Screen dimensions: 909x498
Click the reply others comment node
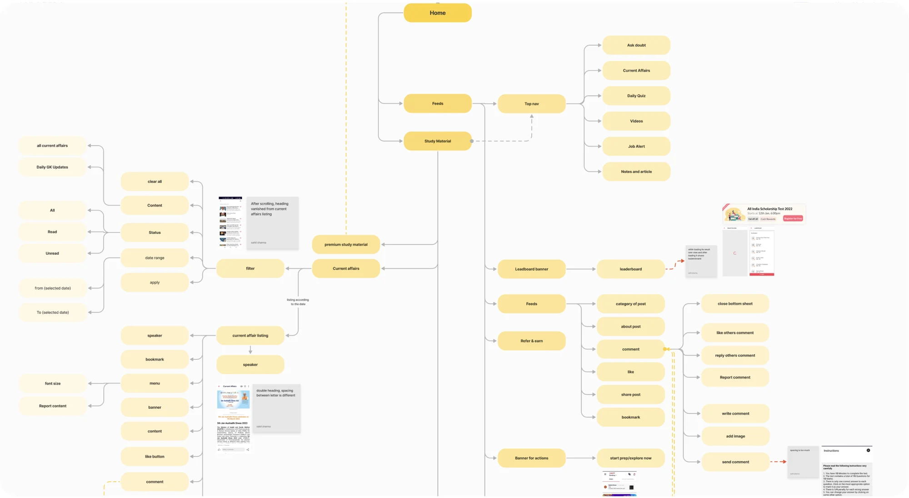pos(735,355)
